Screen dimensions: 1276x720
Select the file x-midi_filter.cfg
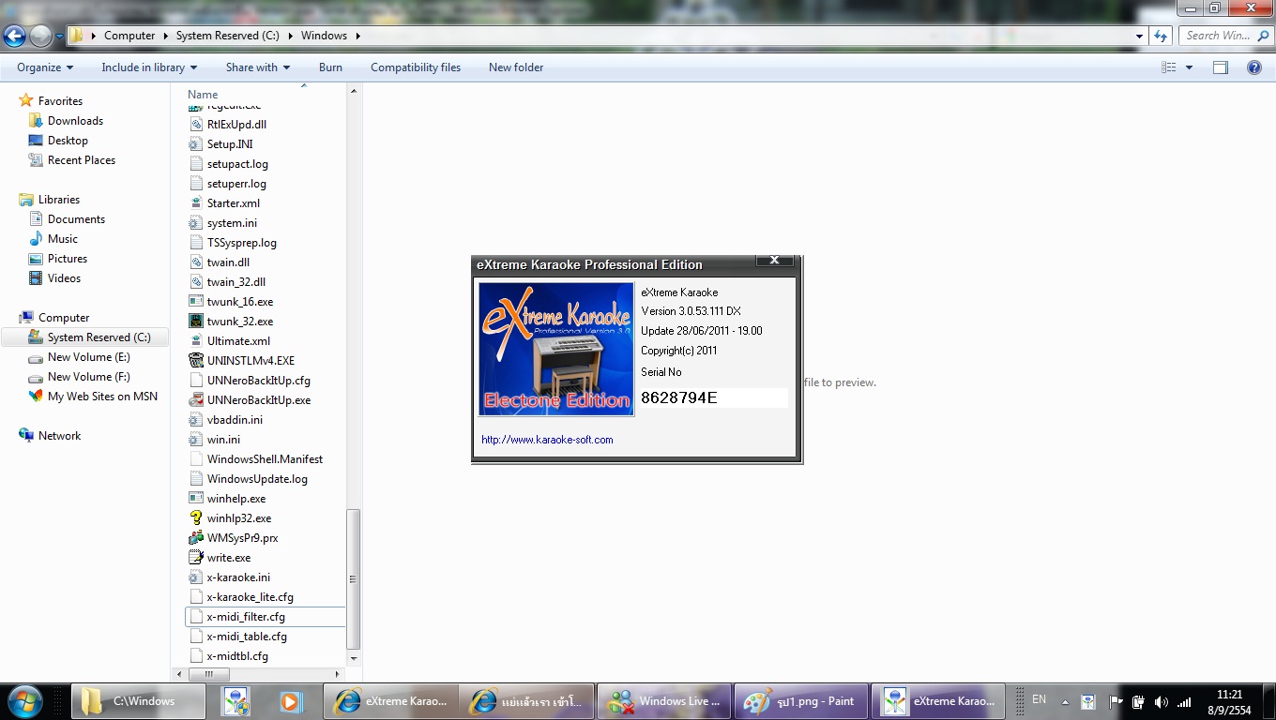[x=246, y=617]
